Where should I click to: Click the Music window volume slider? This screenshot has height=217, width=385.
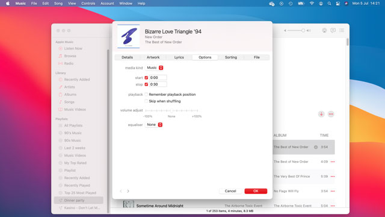297,31
